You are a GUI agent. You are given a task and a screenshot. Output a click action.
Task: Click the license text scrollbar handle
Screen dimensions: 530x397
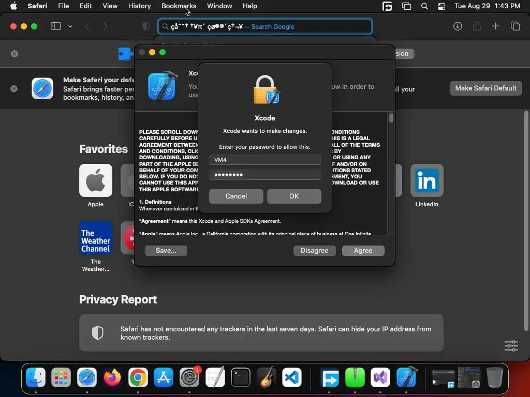tap(391, 118)
